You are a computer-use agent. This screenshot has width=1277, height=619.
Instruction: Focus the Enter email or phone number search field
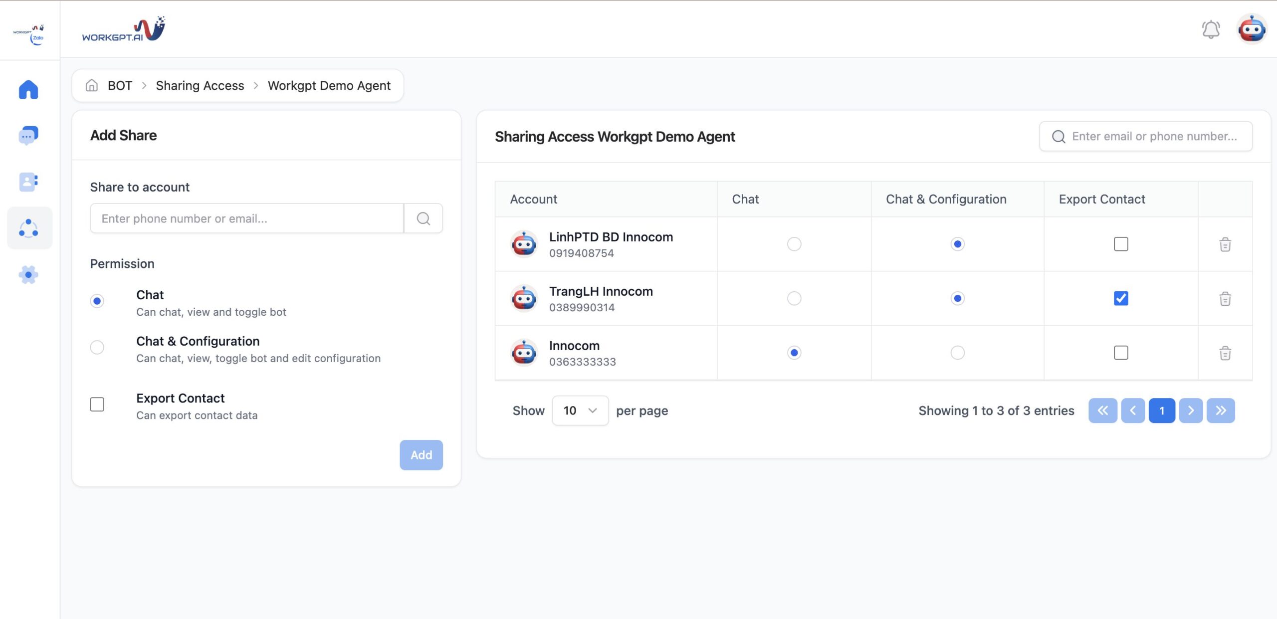click(x=1153, y=137)
